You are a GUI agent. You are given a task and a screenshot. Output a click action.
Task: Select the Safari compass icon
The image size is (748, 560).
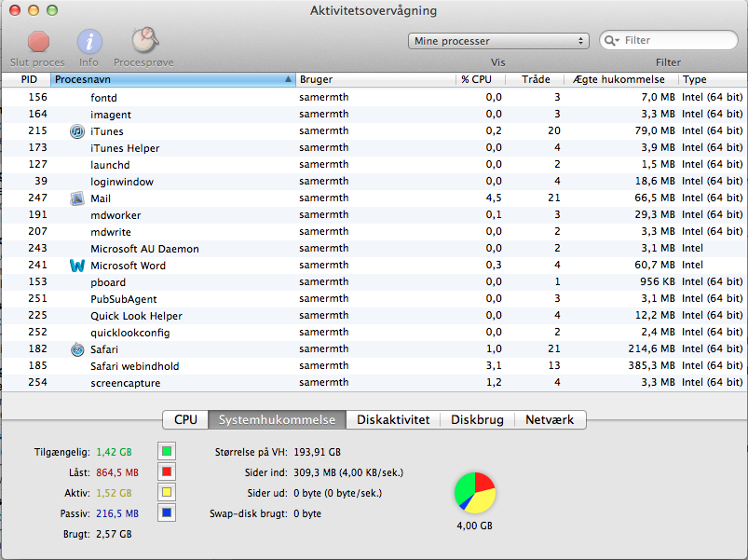pyautogui.click(x=76, y=349)
